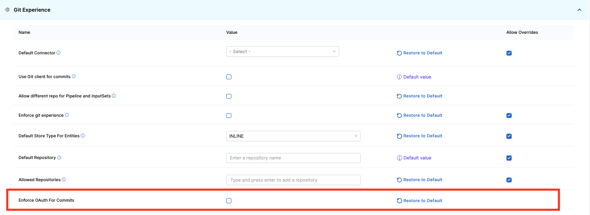The image size is (590, 215).
Task: Enable the Enforce OAuth For Commits checkbox
Action: tap(229, 201)
